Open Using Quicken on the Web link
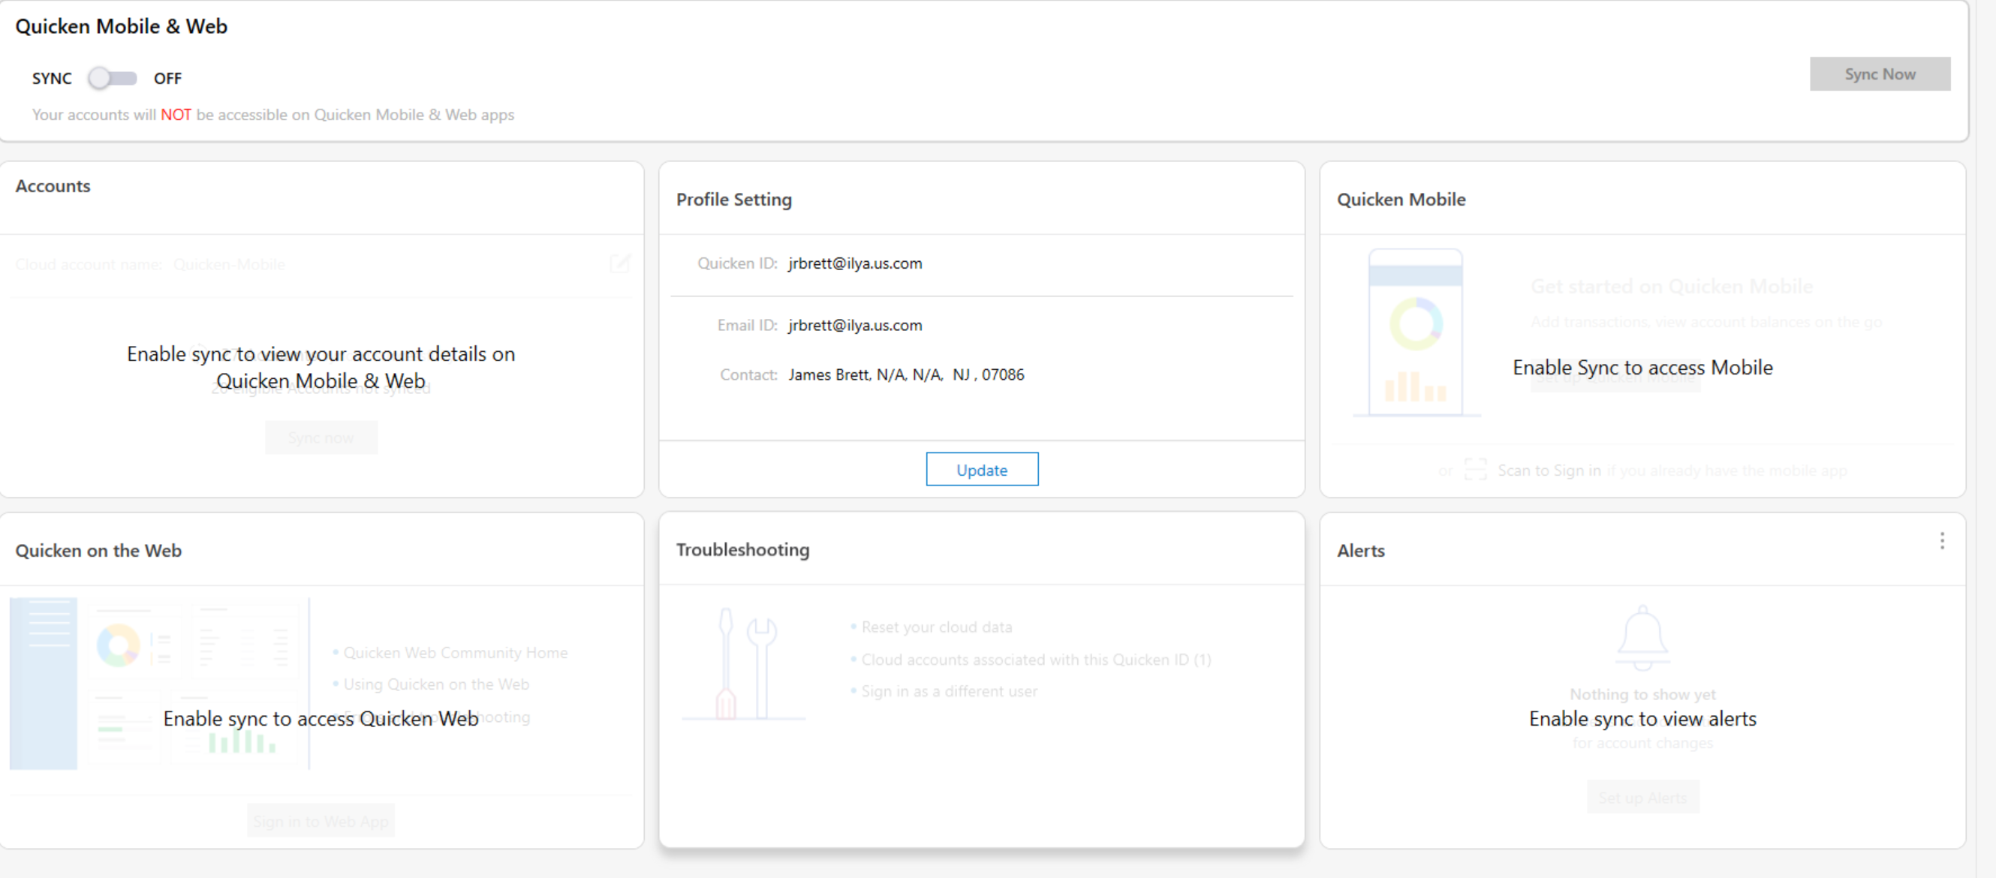Screen dimensions: 1996x878 tap(435, 684)
